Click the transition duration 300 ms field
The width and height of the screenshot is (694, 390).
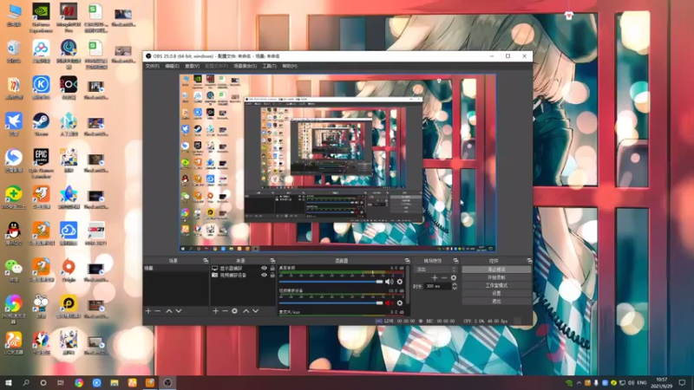437,286
